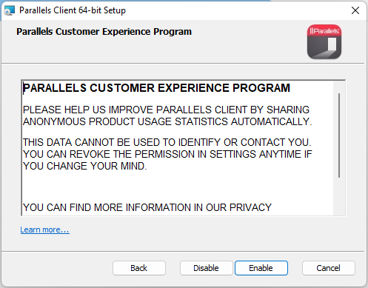Click the ANONYMOUS PRODUCT USAGE STATISTICS line

(x=167, y=121)
